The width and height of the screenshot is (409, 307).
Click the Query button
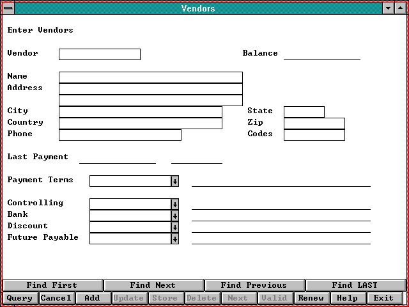point(20,298)
